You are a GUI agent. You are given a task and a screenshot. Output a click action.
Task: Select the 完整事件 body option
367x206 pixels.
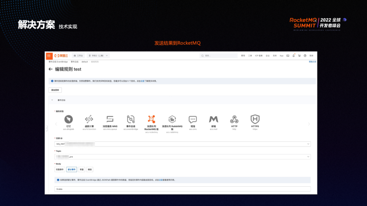click(x=60, y=170)
